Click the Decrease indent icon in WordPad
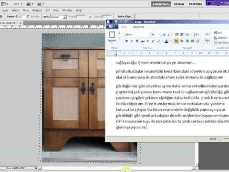This screenshot has height=172, width=229. 177,34
